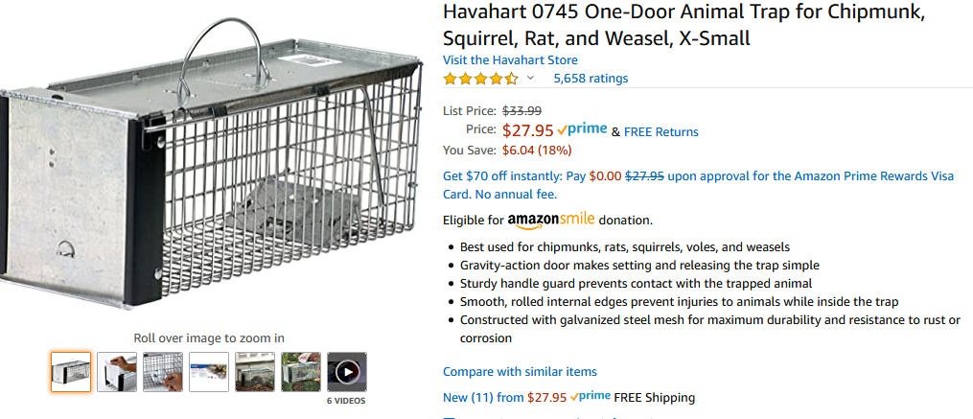This screenshot has width=973, height=419.
Task: Click the star rating icons
Action: click(480, 79)
